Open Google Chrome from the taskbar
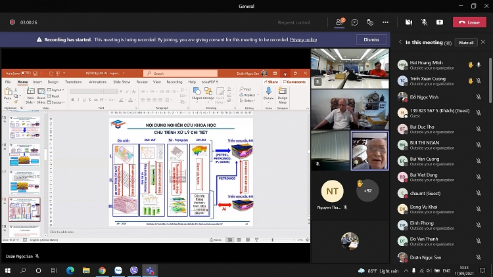This screenshot has width=493, height=277. [x=102, y=270]
